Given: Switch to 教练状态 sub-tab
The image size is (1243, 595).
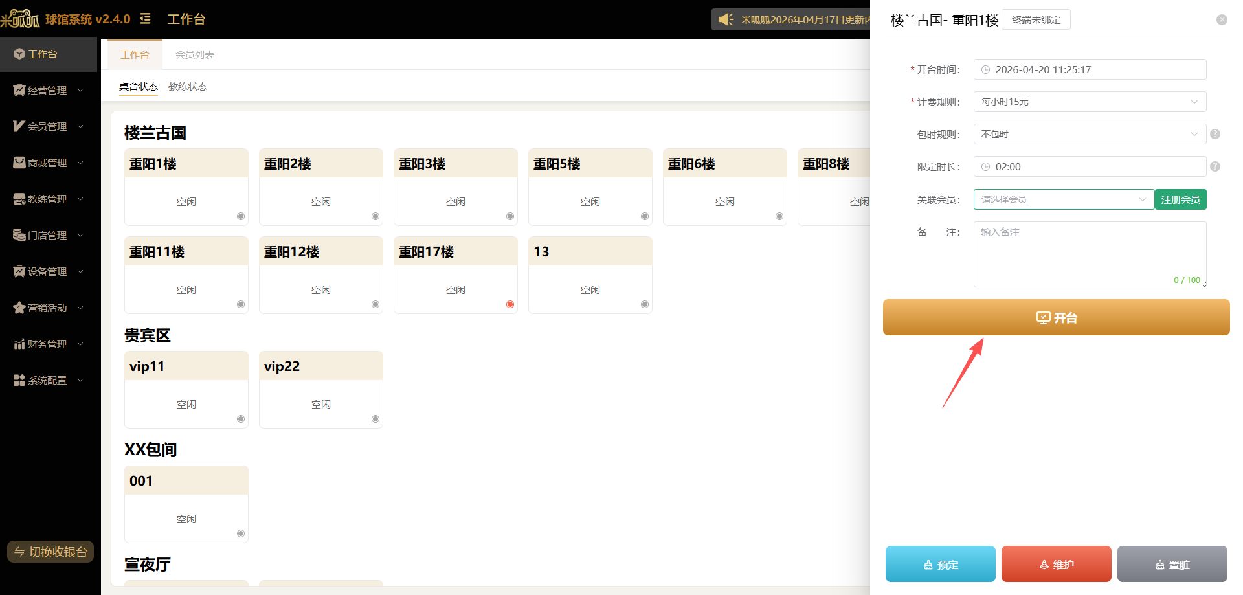Looking at the screenshot, I should [x=188, y=87].
